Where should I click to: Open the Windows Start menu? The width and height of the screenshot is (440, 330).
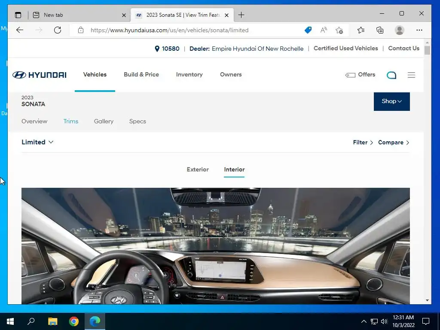pos(10,321)
